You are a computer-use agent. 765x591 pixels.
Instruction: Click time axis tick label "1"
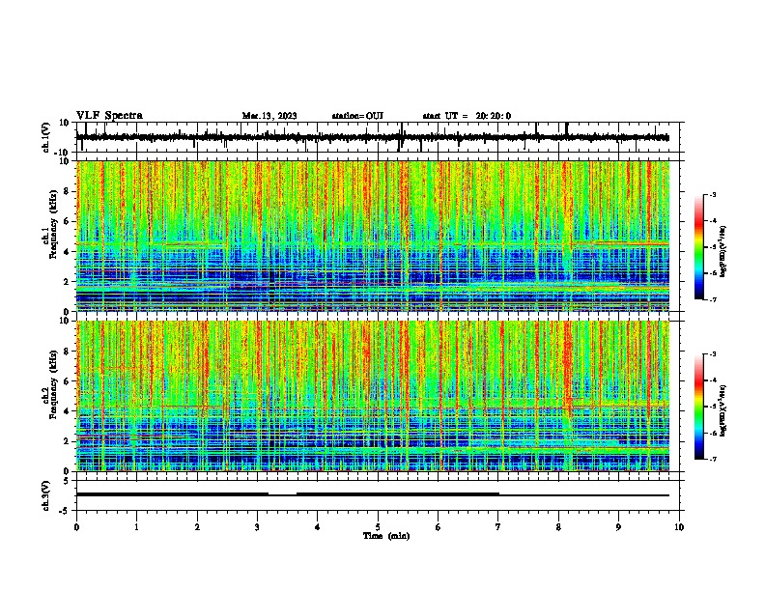(x=136, y=527)
